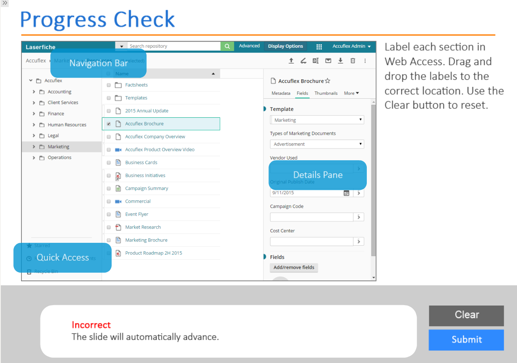Click the Cost Center input field

(x=312, y=242)
